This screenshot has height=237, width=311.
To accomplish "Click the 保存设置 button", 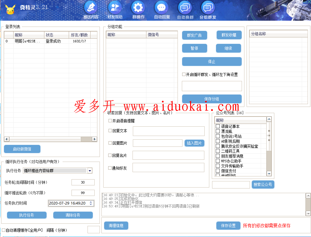I will [228, 226].
